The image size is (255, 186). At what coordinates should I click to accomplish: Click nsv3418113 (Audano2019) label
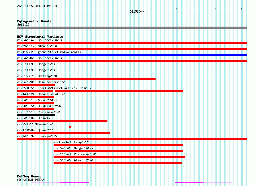[x=37, y=100]
